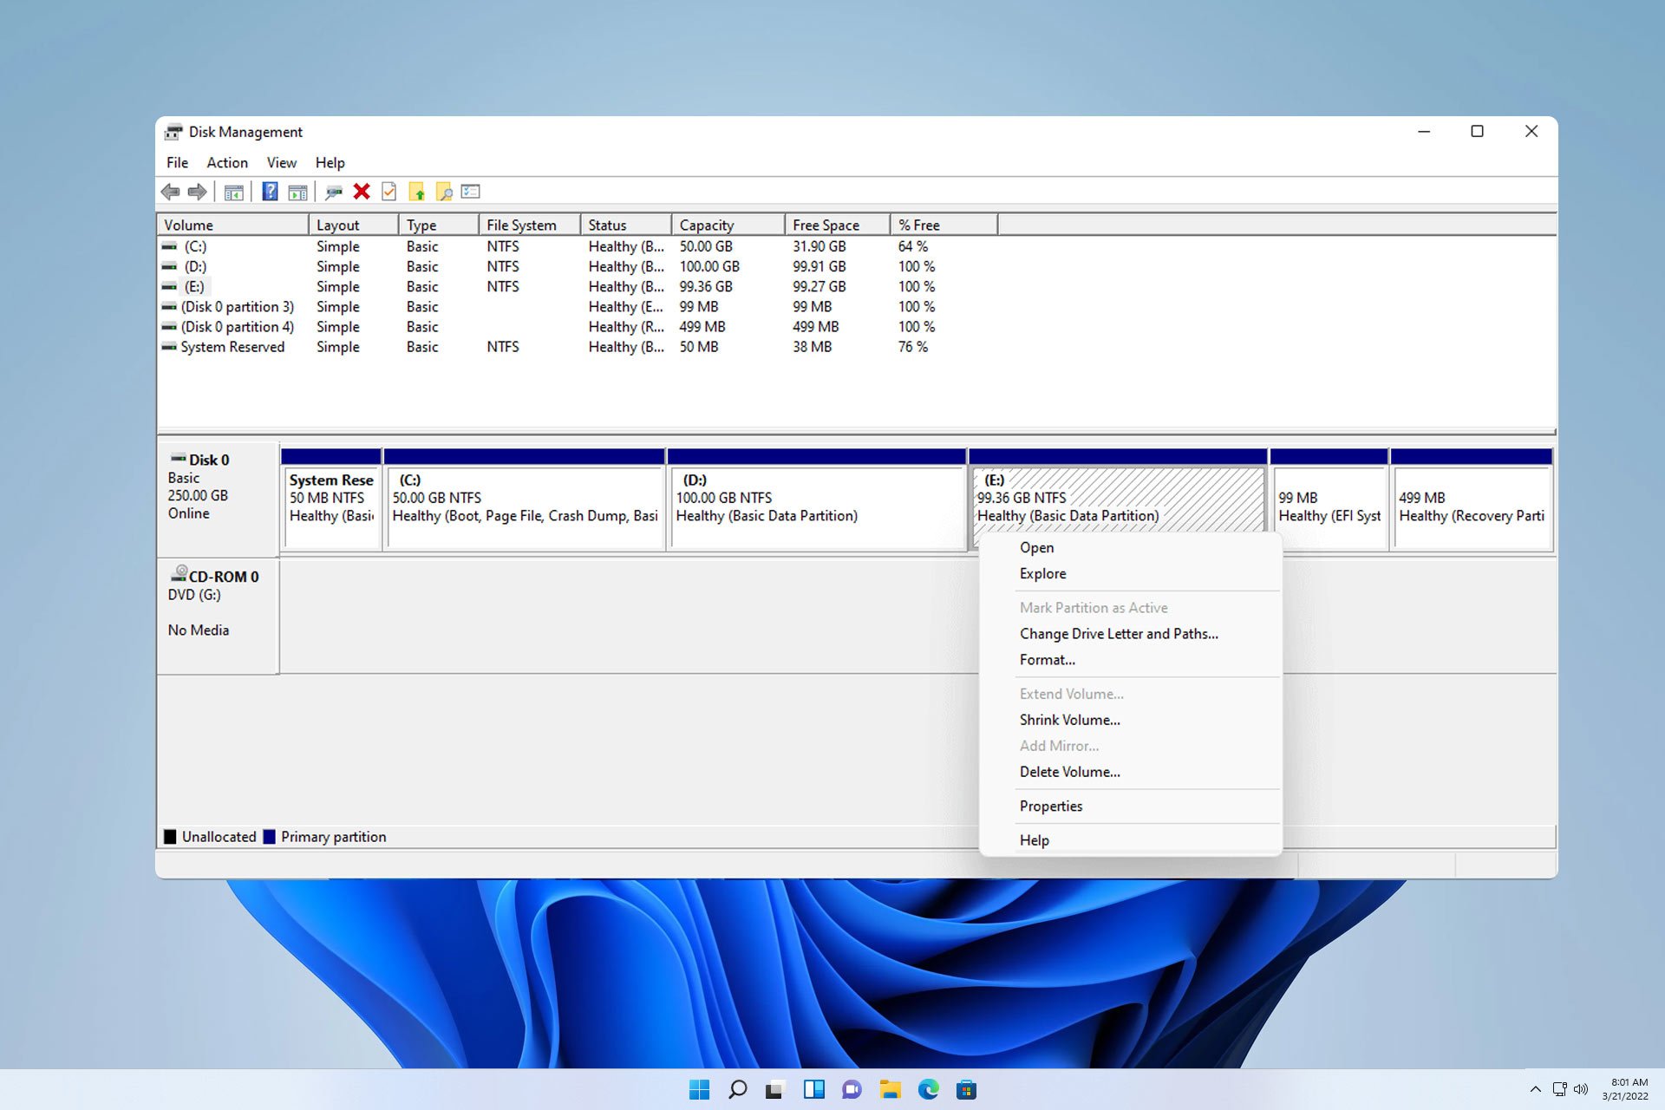The image size is (1665, 1110).
Task: Select the System Reserved volume row
Action: [232, 347]
